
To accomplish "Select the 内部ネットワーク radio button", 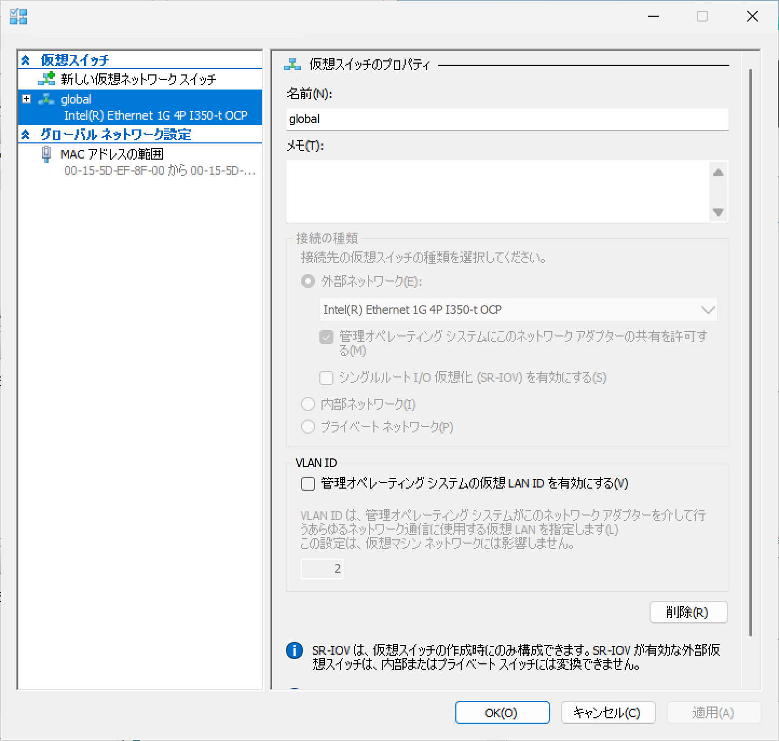I will click(308, 404).
